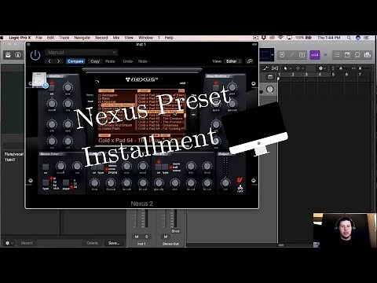Click Undo in the plugin header
Screen dimensions: 377x283
pos(128,61)
